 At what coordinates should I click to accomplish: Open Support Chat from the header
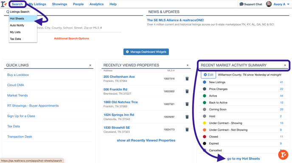click(251, 4)
